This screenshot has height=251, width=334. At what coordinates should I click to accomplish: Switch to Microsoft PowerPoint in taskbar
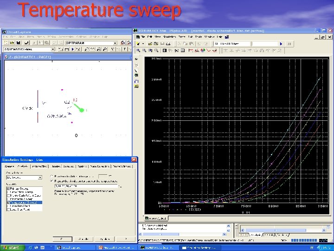117,248
